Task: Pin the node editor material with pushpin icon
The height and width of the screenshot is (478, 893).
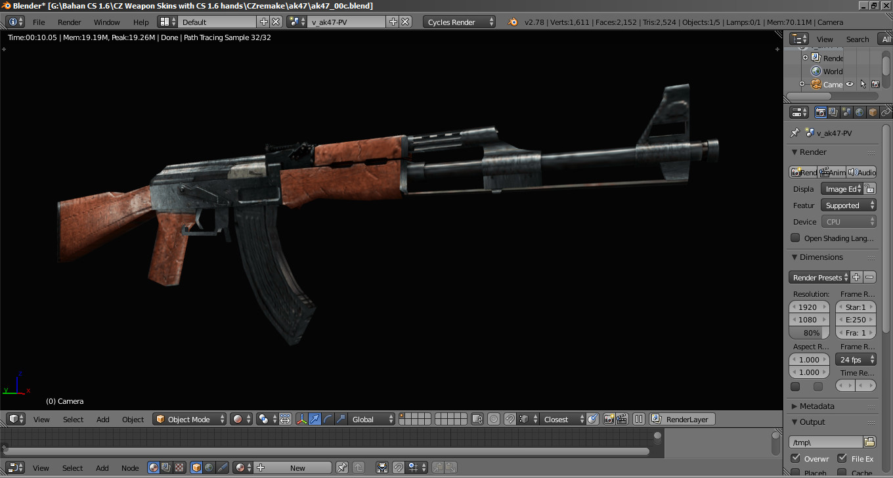Action: [342, 467]
